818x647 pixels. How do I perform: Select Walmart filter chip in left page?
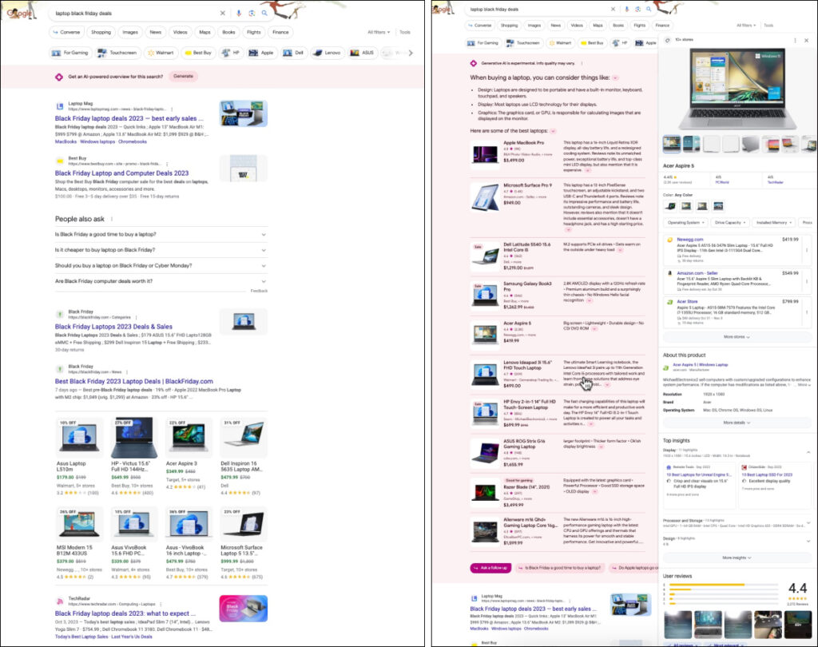[161, 53]
